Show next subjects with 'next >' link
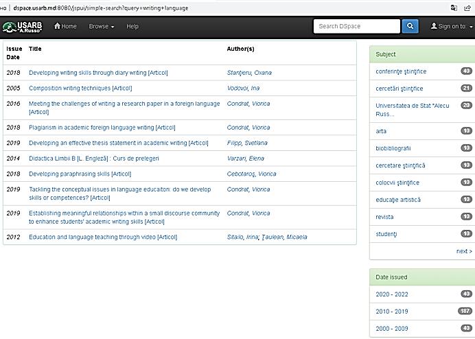 (x=463, y=251)
